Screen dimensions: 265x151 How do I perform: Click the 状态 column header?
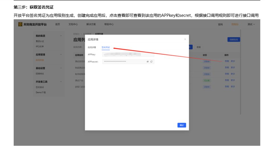click(x=205, y=55)
